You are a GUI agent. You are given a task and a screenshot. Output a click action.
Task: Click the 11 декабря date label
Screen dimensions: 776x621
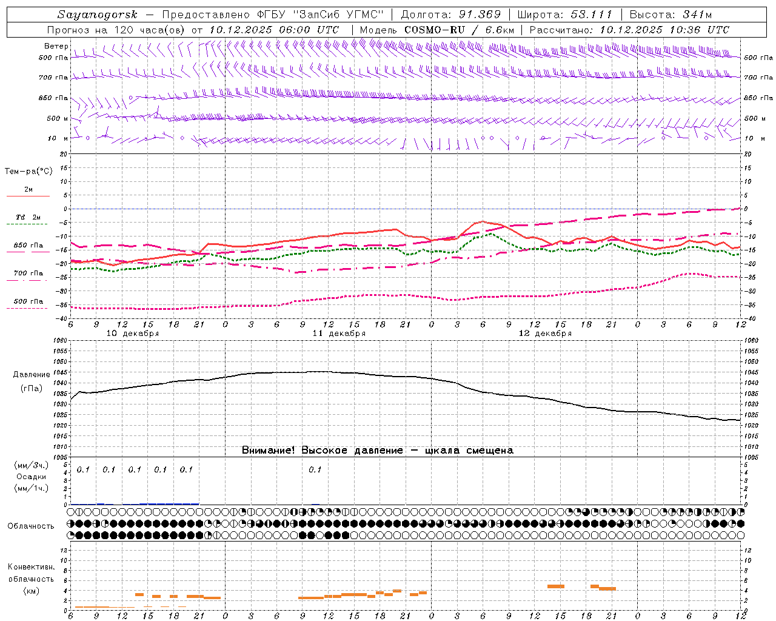click(339, 334)
